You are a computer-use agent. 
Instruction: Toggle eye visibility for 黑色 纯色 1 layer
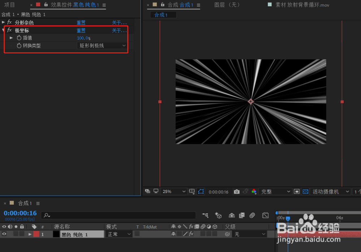tap(4, 234)
